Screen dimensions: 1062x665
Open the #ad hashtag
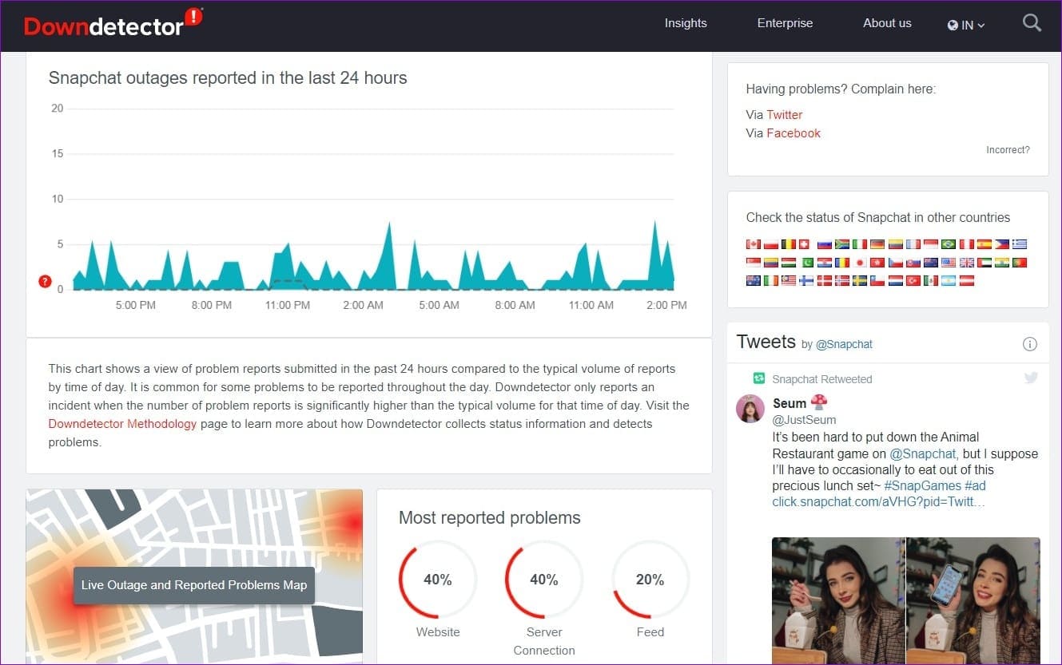coord(976,485)
